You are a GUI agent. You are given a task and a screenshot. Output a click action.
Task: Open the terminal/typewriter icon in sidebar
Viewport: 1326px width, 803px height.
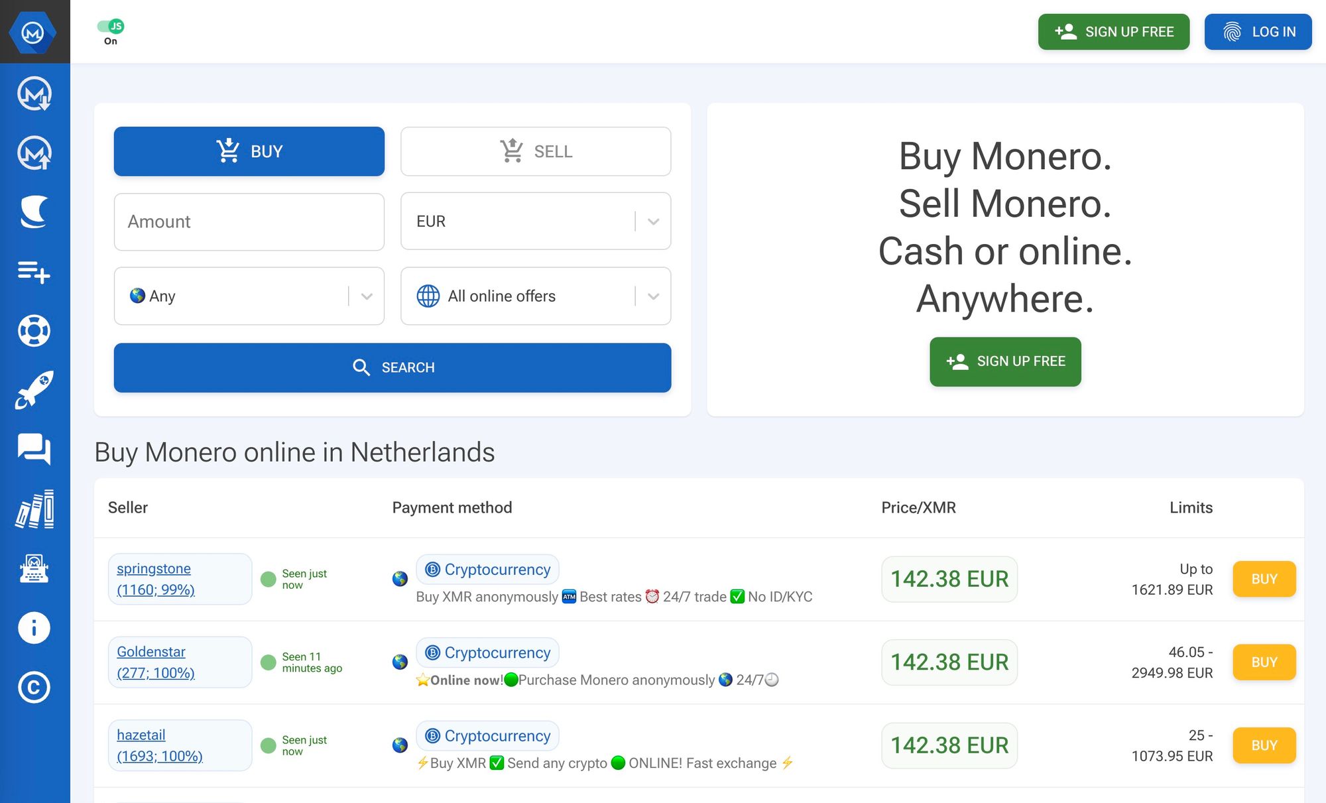pyautogui.click(x=34, y=569)
